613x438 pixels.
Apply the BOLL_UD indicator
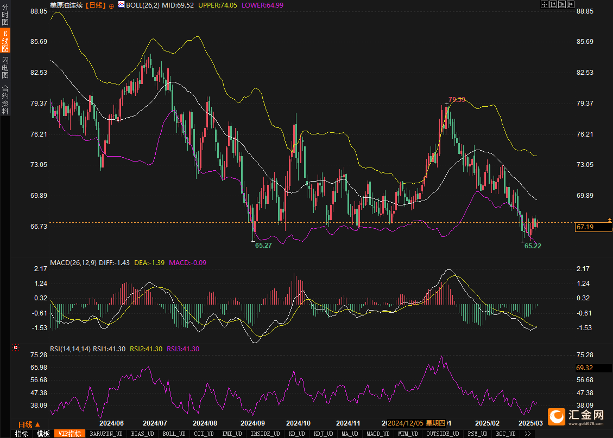[x=174, y=434]
